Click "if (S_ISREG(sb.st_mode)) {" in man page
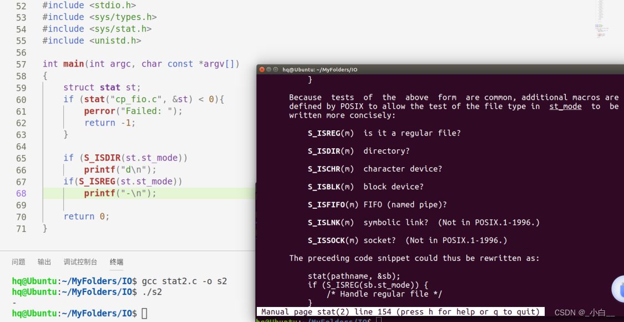 [x=368, y=285]
